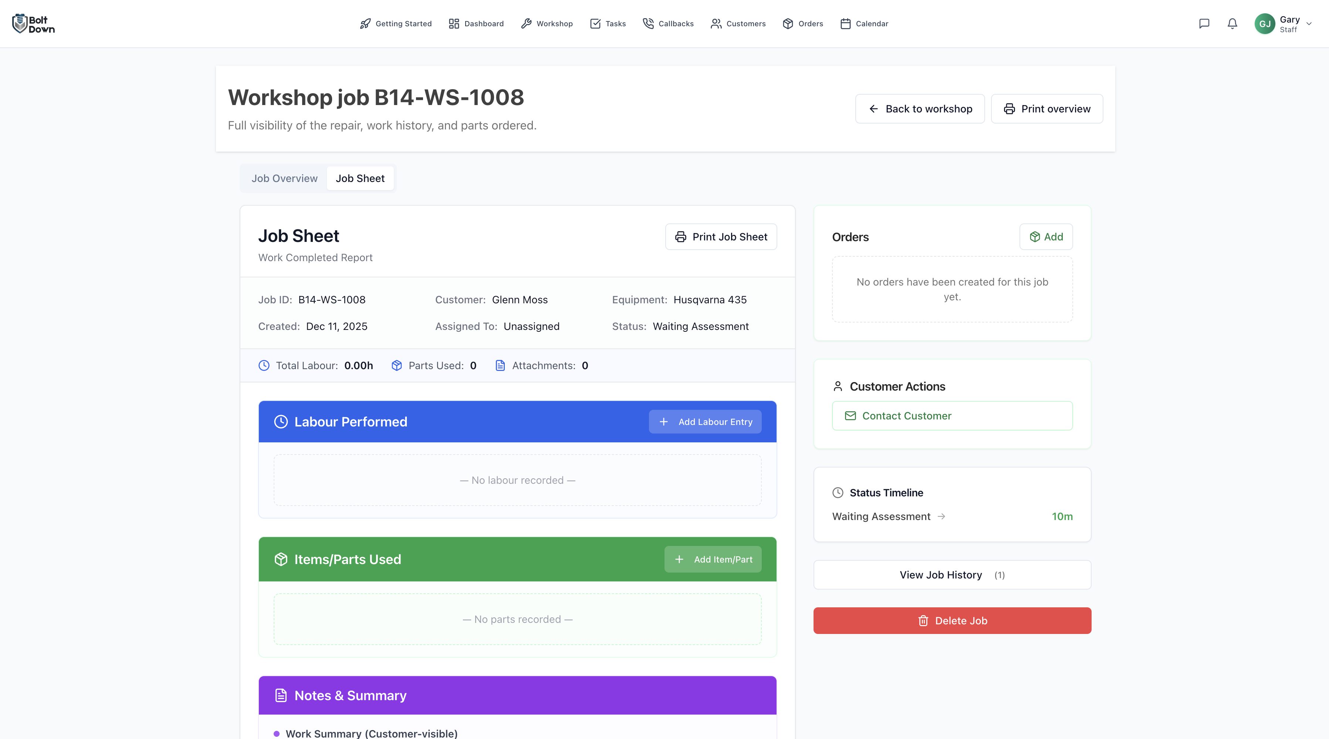Viewport: 1329px width, 739px height.
Task: Click the rocket Getting Started icon
Action: (365, 24)
